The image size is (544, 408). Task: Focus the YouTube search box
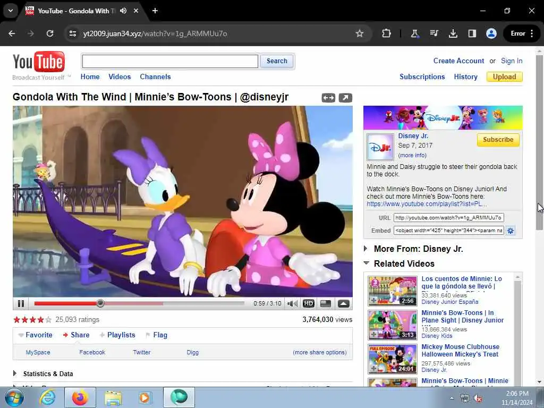point(170,62)
